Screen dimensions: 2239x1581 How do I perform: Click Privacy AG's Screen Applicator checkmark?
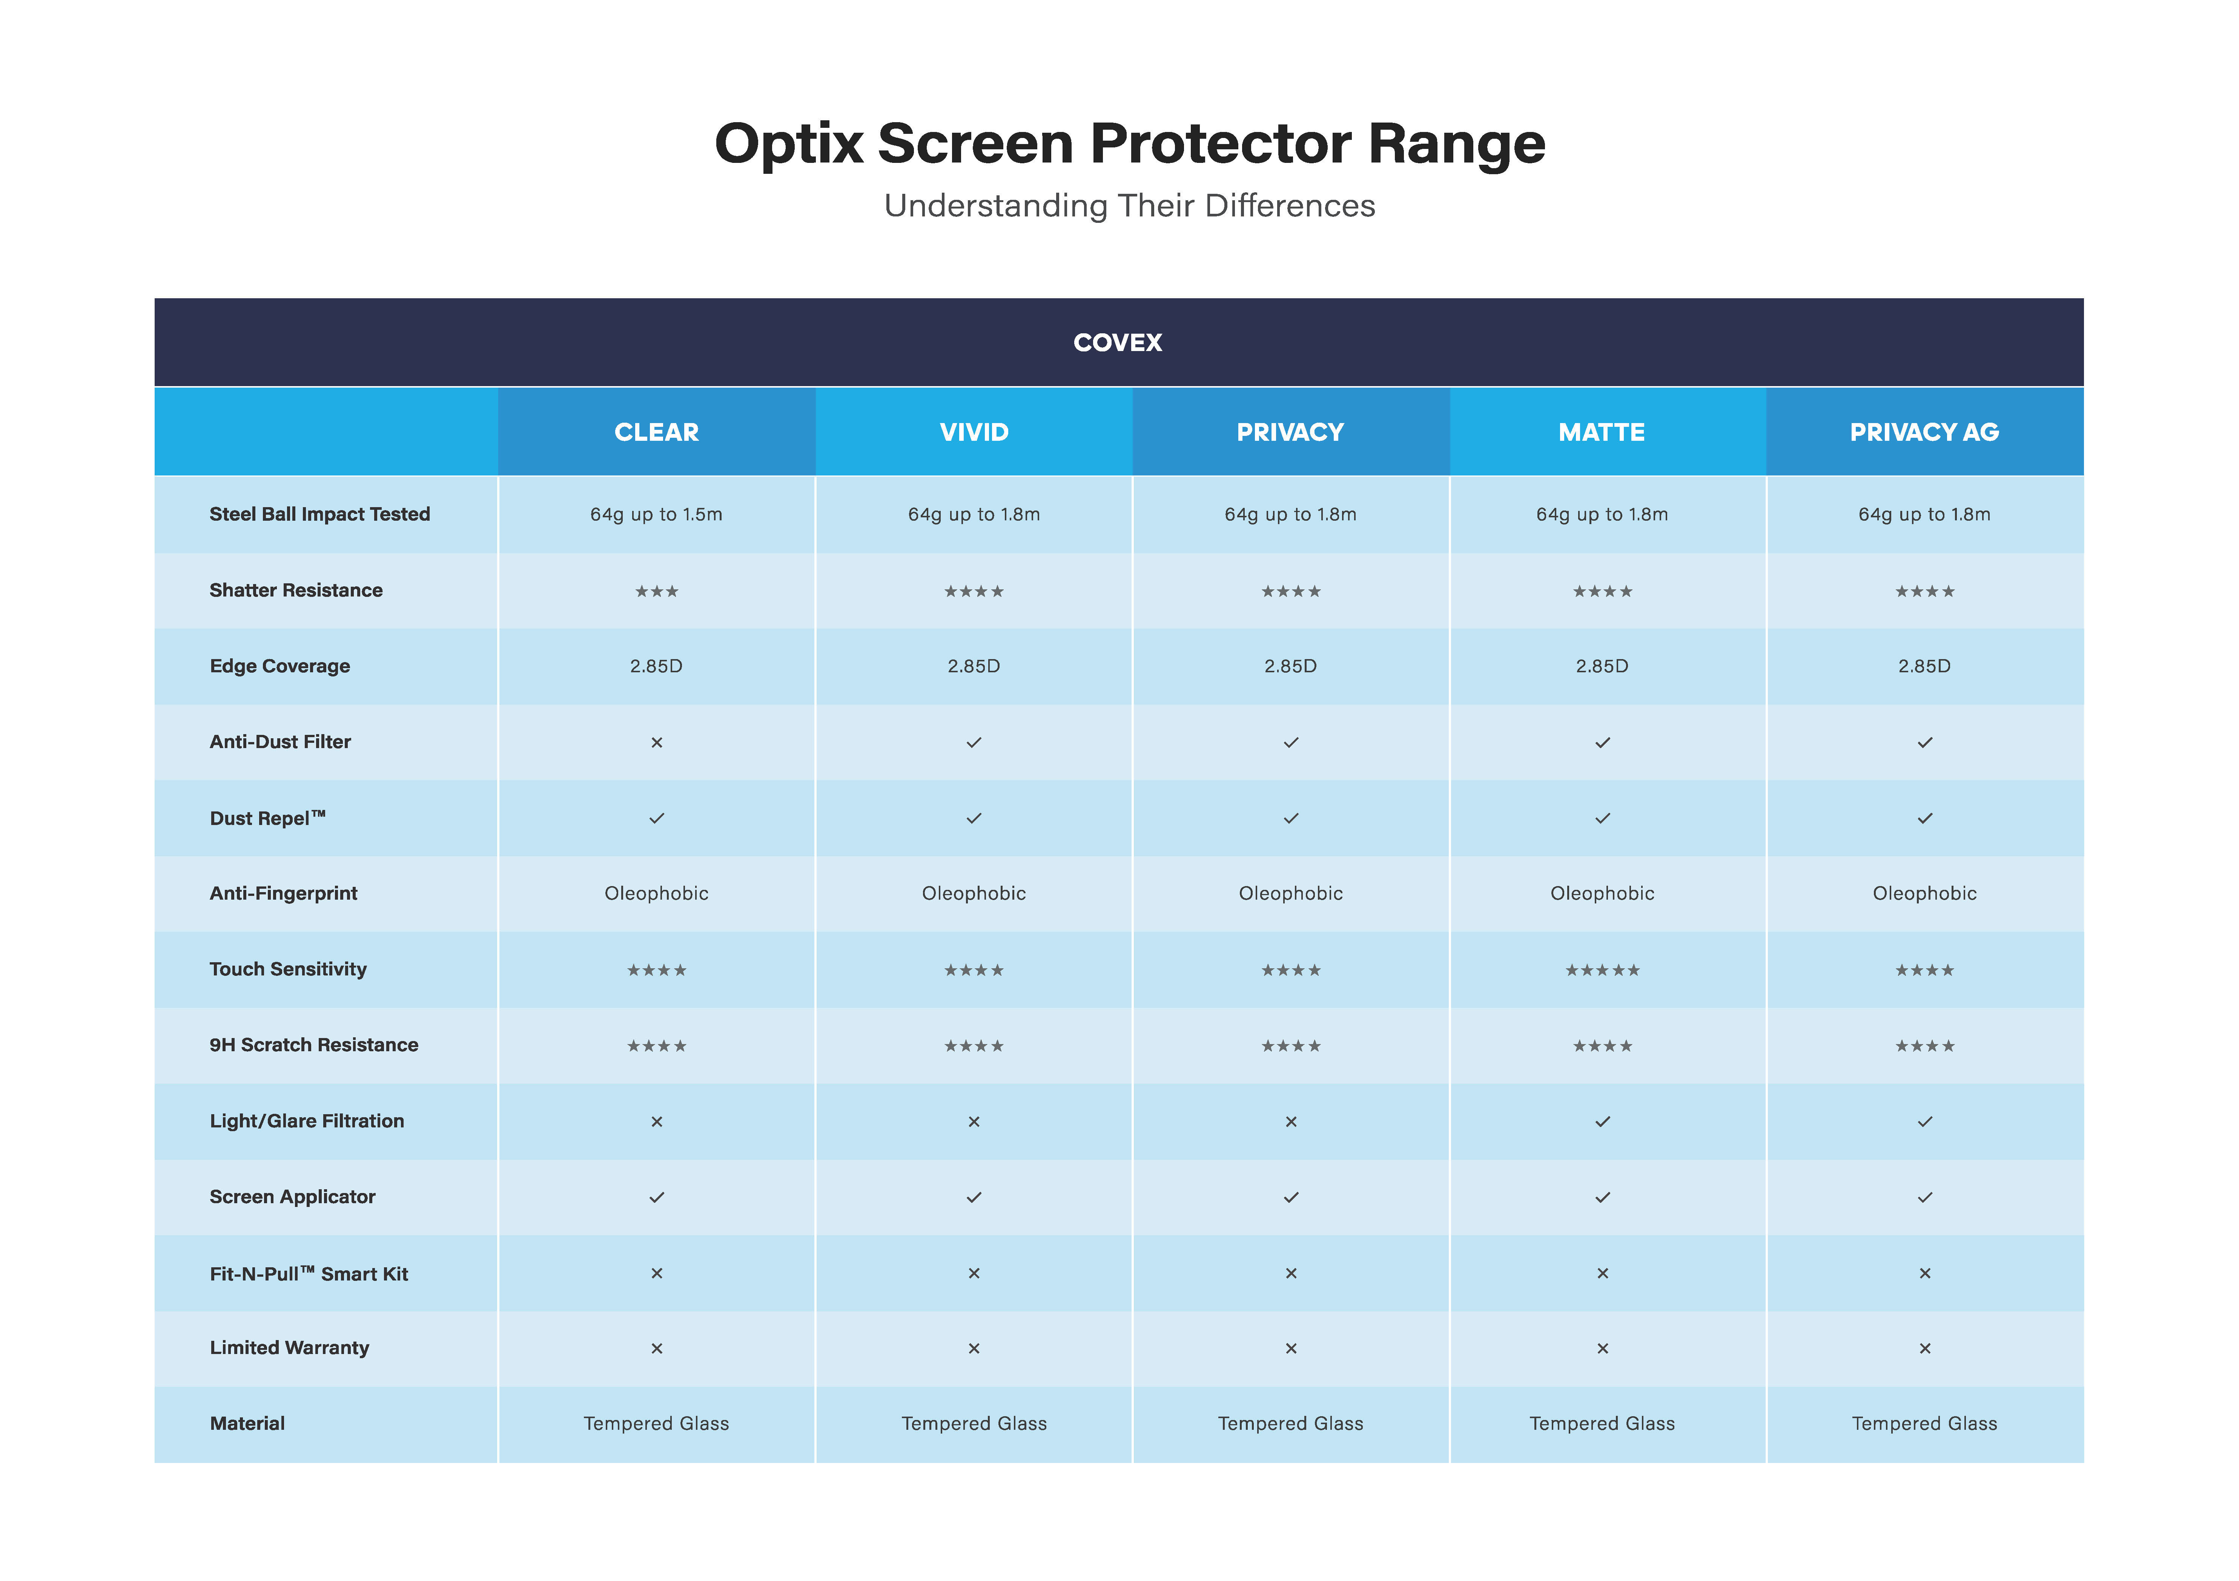[1924, 1198]
